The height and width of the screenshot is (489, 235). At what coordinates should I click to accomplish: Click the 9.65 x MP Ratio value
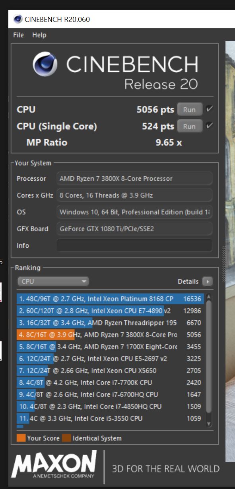click(x=169, y=142)
